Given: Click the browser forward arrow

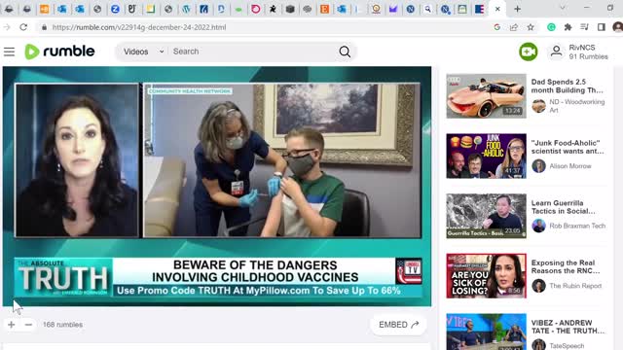Looking at the screenshot, I should click(x=7, y=27).
